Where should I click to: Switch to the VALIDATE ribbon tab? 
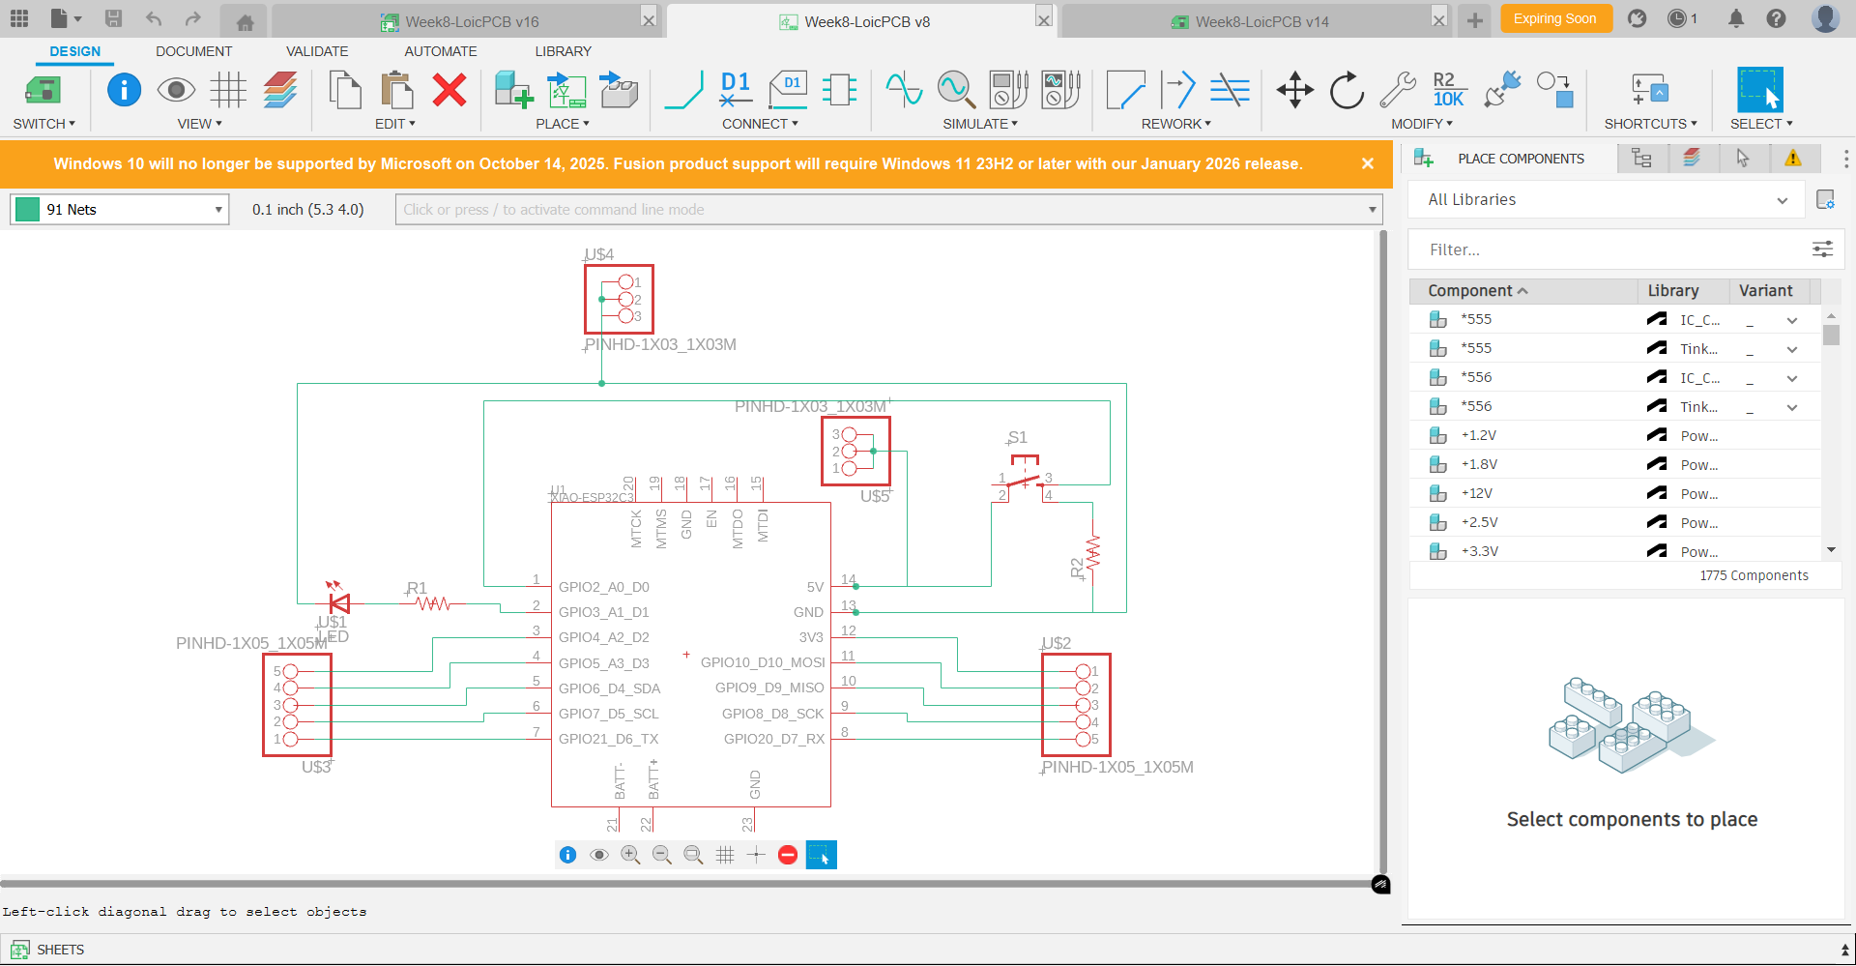[317, 51]
